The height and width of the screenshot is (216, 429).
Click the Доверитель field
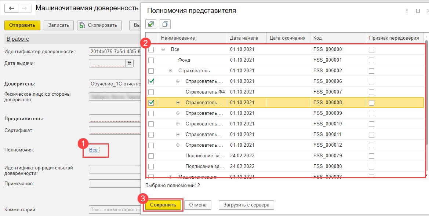[x=114, y=84]
